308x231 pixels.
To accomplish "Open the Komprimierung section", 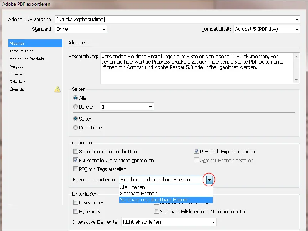I will click(35, 51).
